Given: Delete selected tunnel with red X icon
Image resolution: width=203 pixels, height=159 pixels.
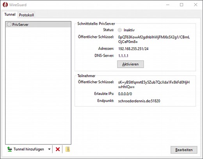Looking at the screenshot, I should 58,149.
